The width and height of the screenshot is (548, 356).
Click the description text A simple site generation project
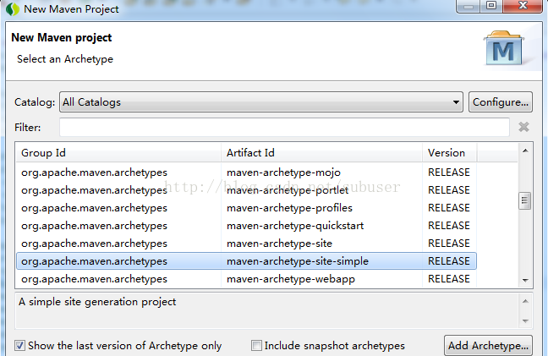pyautogui.click(x=97, y=302)
